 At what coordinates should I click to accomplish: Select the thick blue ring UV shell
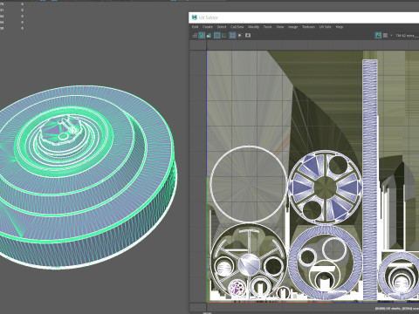pyautogui.click(x=326, y=263)
